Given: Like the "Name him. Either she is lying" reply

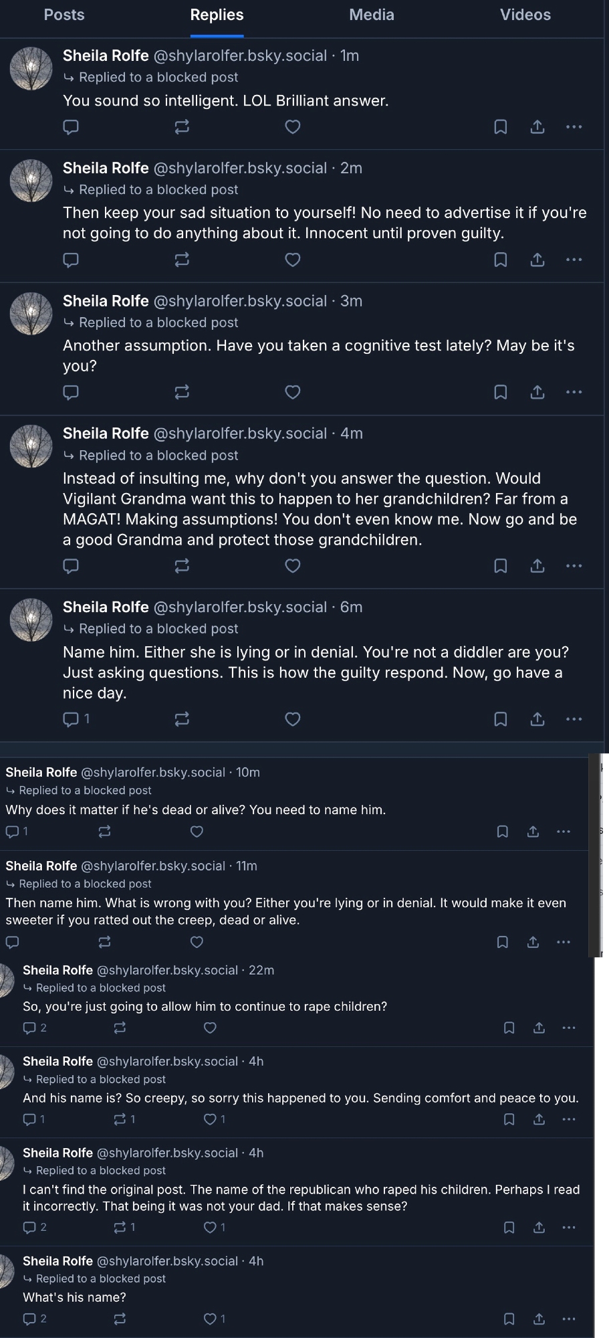Looking at the screenshot, I should click(293, 719).
